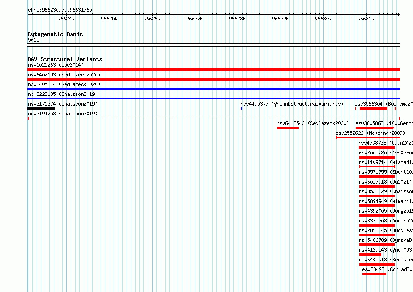Click thin red line of esv2552626
This screenshot has width=413, height=292.
(368, 138)
